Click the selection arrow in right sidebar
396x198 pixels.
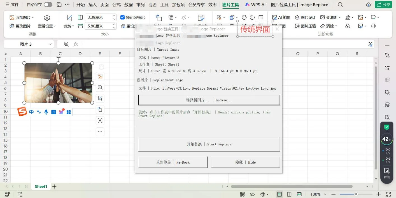[387, 55]
